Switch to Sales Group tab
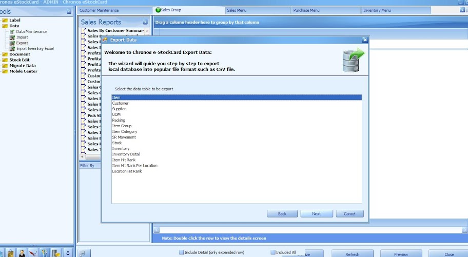The width and height of the screenshot is (468, 257). click(189, 10)
